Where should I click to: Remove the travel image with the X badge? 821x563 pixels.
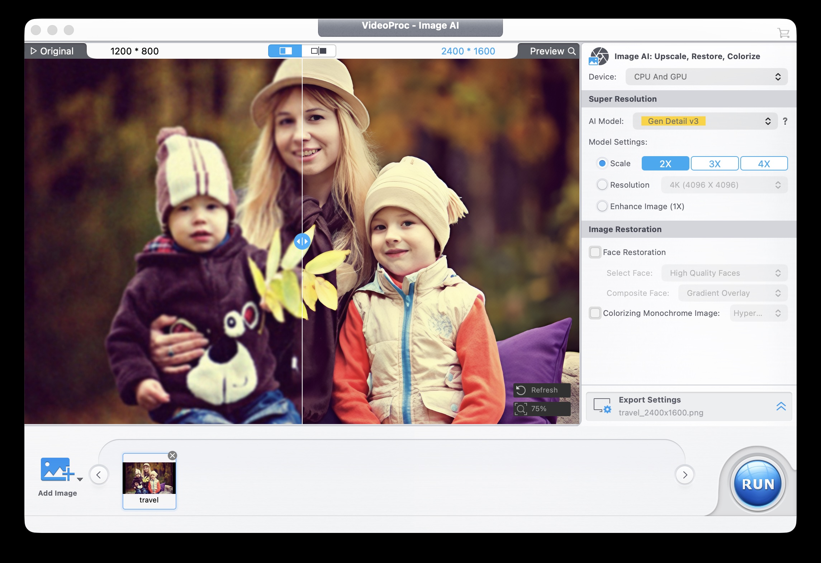tap(172, 456)
